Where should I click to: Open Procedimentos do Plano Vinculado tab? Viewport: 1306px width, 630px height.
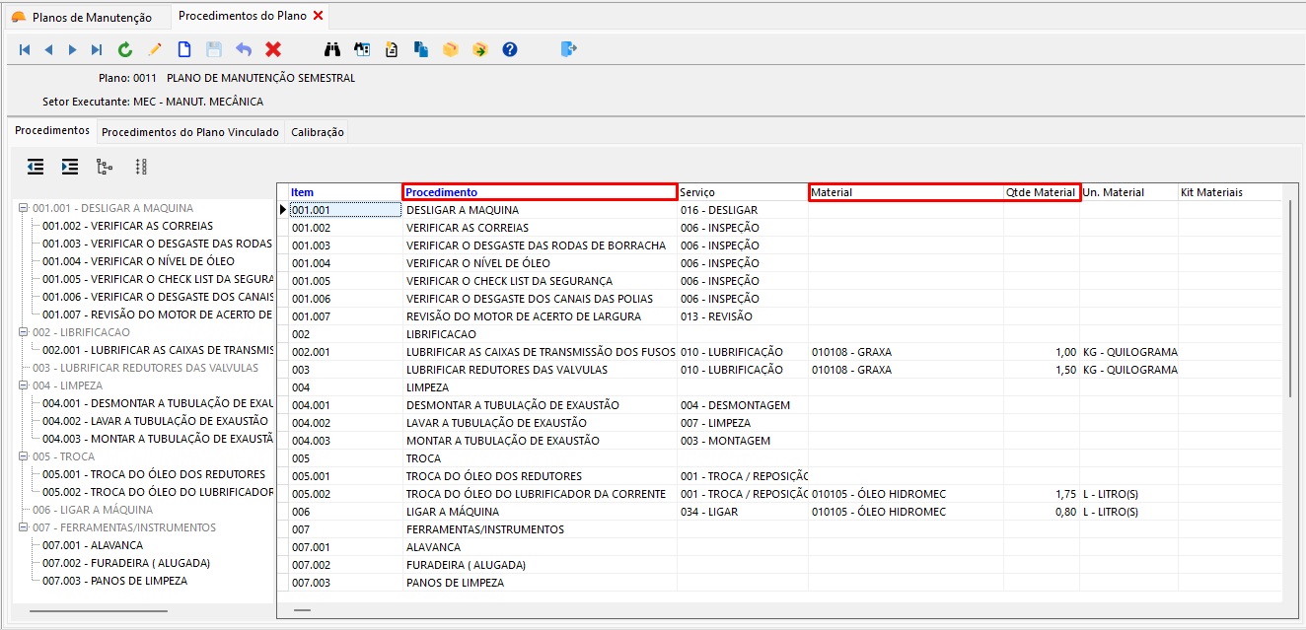click(189, 132)
